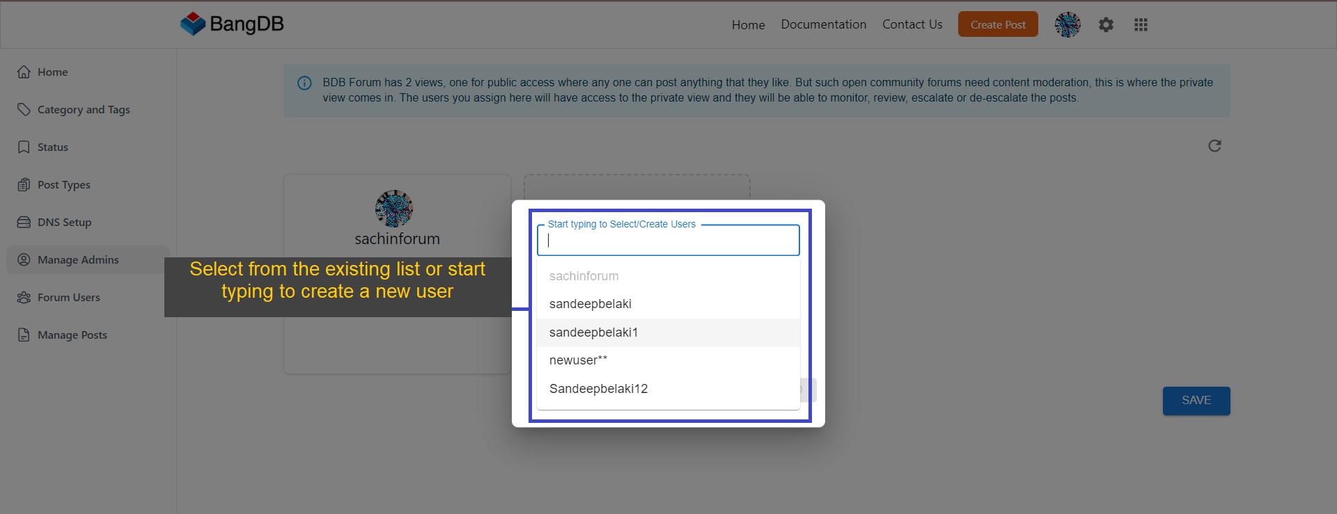Click the BangDB logo
The image size is (1337, 514).
tap(232, 24)
